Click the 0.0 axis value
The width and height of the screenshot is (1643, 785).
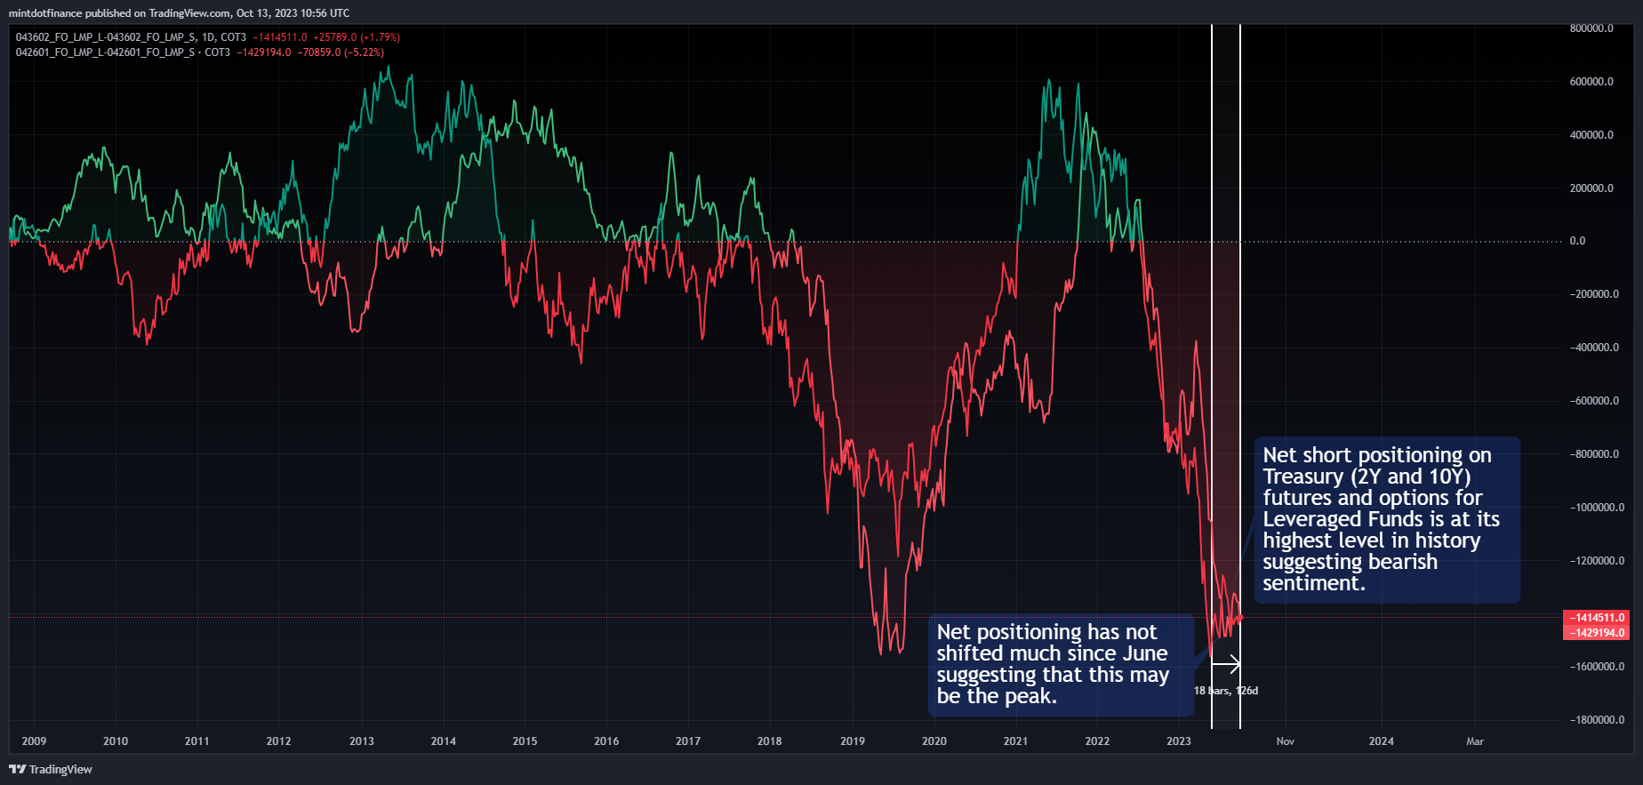point(1577,241)
